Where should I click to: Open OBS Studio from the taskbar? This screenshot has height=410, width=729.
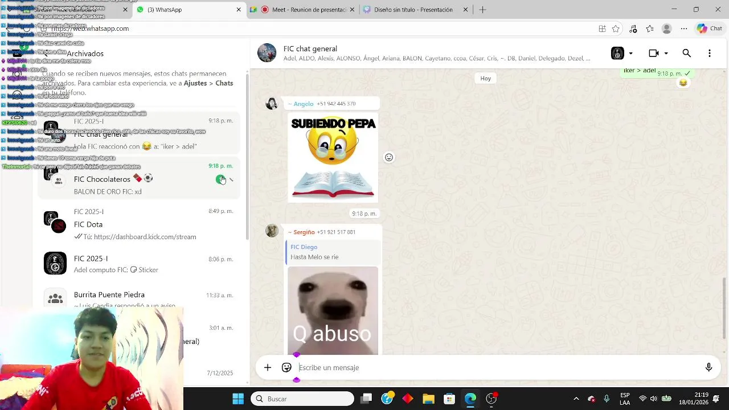pyautogui.click(x=491, y=399)
